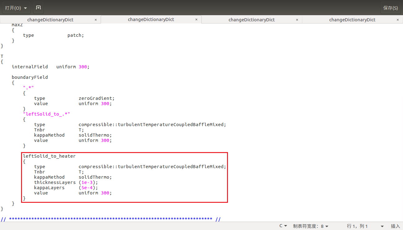Open the 打开(O) file menu button
Viewport: 403px width, 230px height.
[x=16, y=8]
